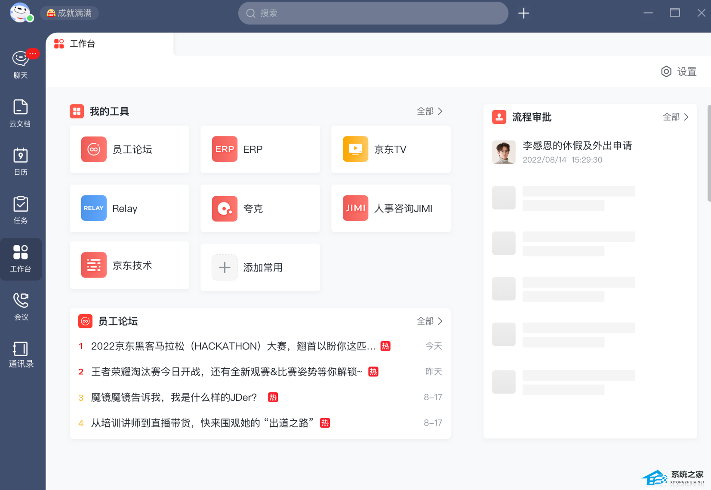Click the search magnifier icon
The image size is (711, 490).
coord(251,13)
